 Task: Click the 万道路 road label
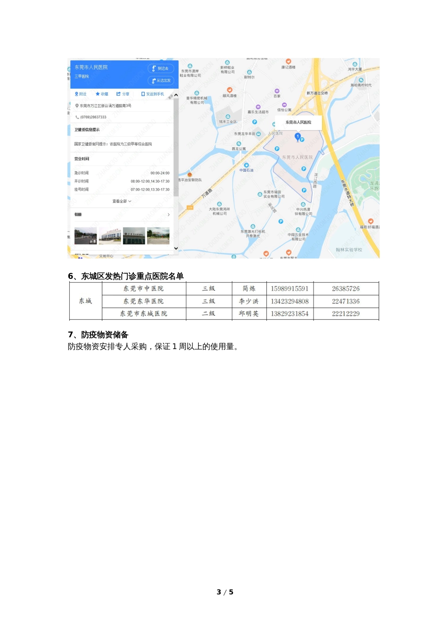(x=207, y=193)
